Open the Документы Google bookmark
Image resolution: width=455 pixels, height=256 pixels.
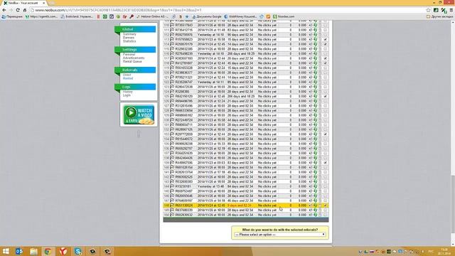click(207, 16)
